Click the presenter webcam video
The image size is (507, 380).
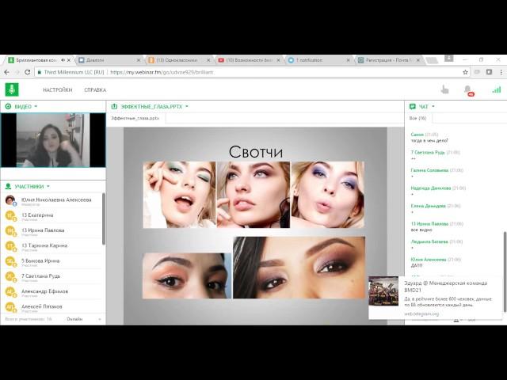53,140
